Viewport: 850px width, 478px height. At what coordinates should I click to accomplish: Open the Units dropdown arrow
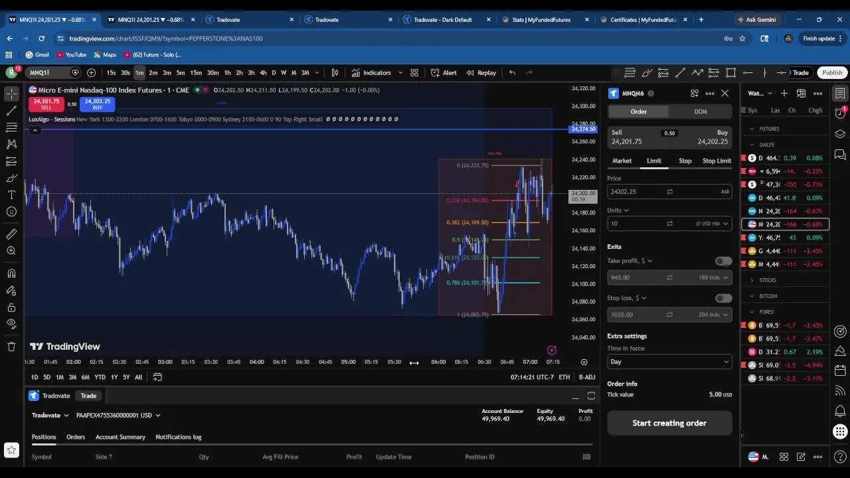pyautogui.click(x=626, y=210)
